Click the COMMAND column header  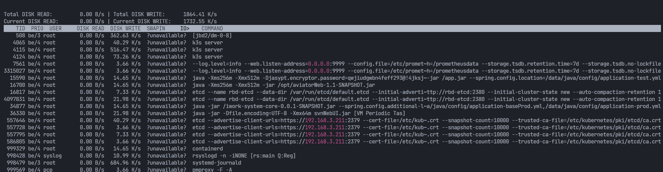[x=212, y=29]
